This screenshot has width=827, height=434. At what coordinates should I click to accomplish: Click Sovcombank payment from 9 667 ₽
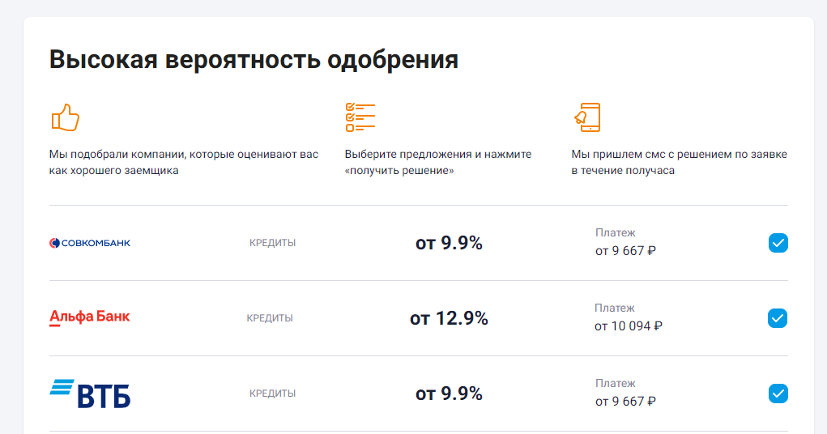[x=625, y=250]
